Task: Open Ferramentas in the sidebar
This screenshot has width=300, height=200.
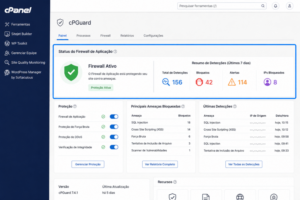Action: click(17, 24)
